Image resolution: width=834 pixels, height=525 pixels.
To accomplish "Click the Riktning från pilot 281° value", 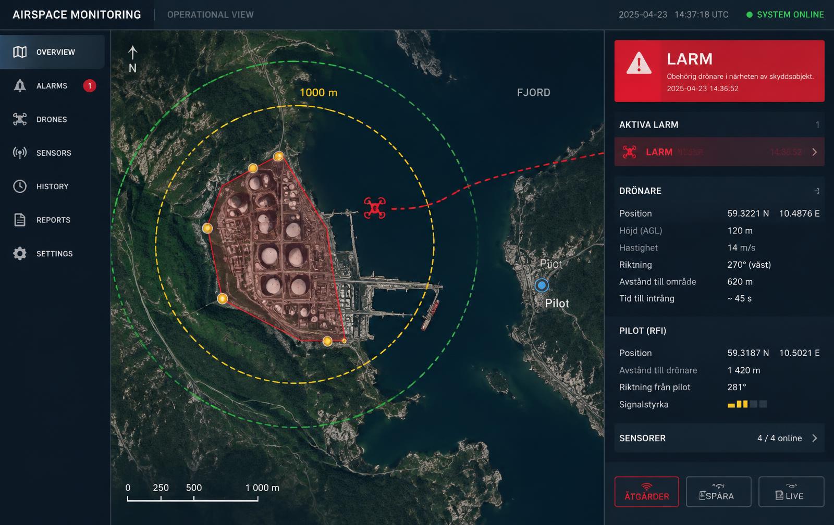I will tap(737, 387).
